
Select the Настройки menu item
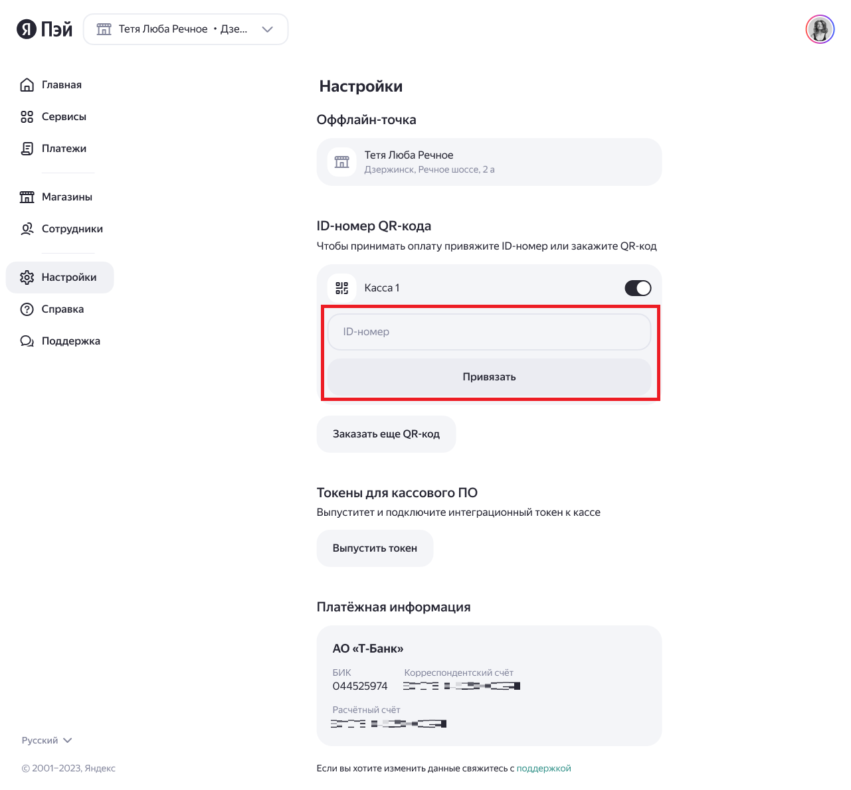click(60, 277)
